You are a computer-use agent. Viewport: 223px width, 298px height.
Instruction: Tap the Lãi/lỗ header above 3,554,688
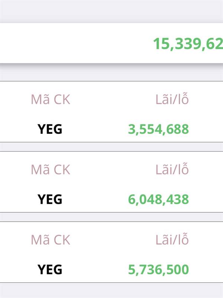pos(172,100)
